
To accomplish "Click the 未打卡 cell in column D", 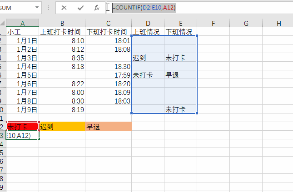I will click(148, 75).
